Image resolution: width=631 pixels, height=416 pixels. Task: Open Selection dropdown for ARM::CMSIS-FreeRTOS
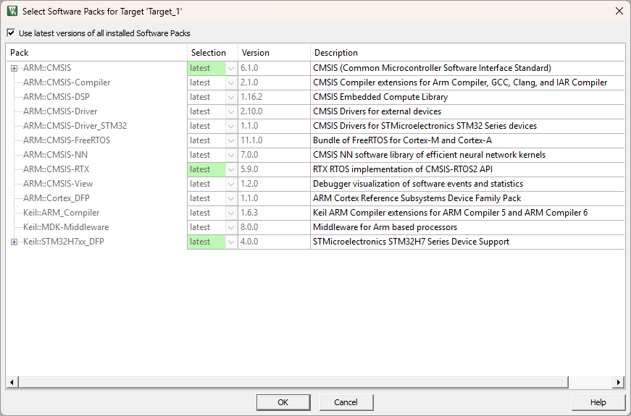(231, 140)
